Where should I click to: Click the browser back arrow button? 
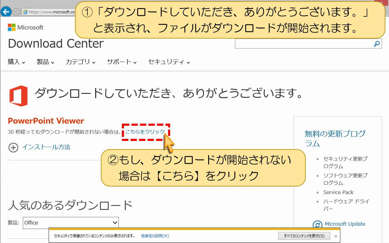pos(6,12)
